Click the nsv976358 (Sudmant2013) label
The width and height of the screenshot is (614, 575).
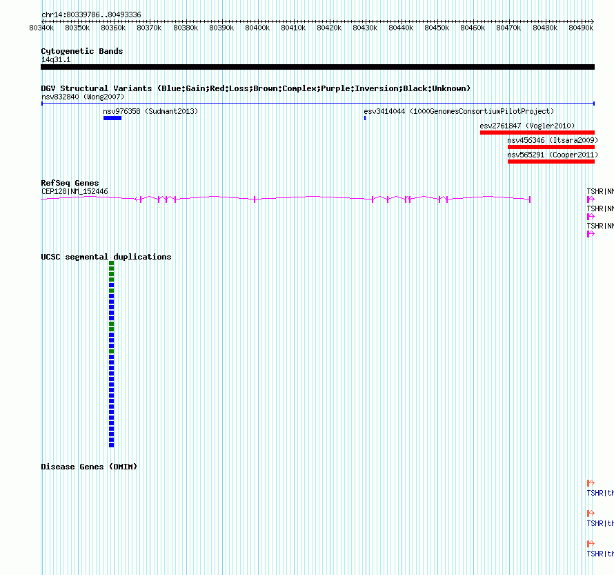[151, 111]
